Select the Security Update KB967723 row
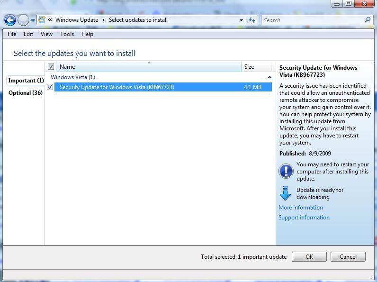This screenshot has height=282, width=377. (x=163, y=87)
